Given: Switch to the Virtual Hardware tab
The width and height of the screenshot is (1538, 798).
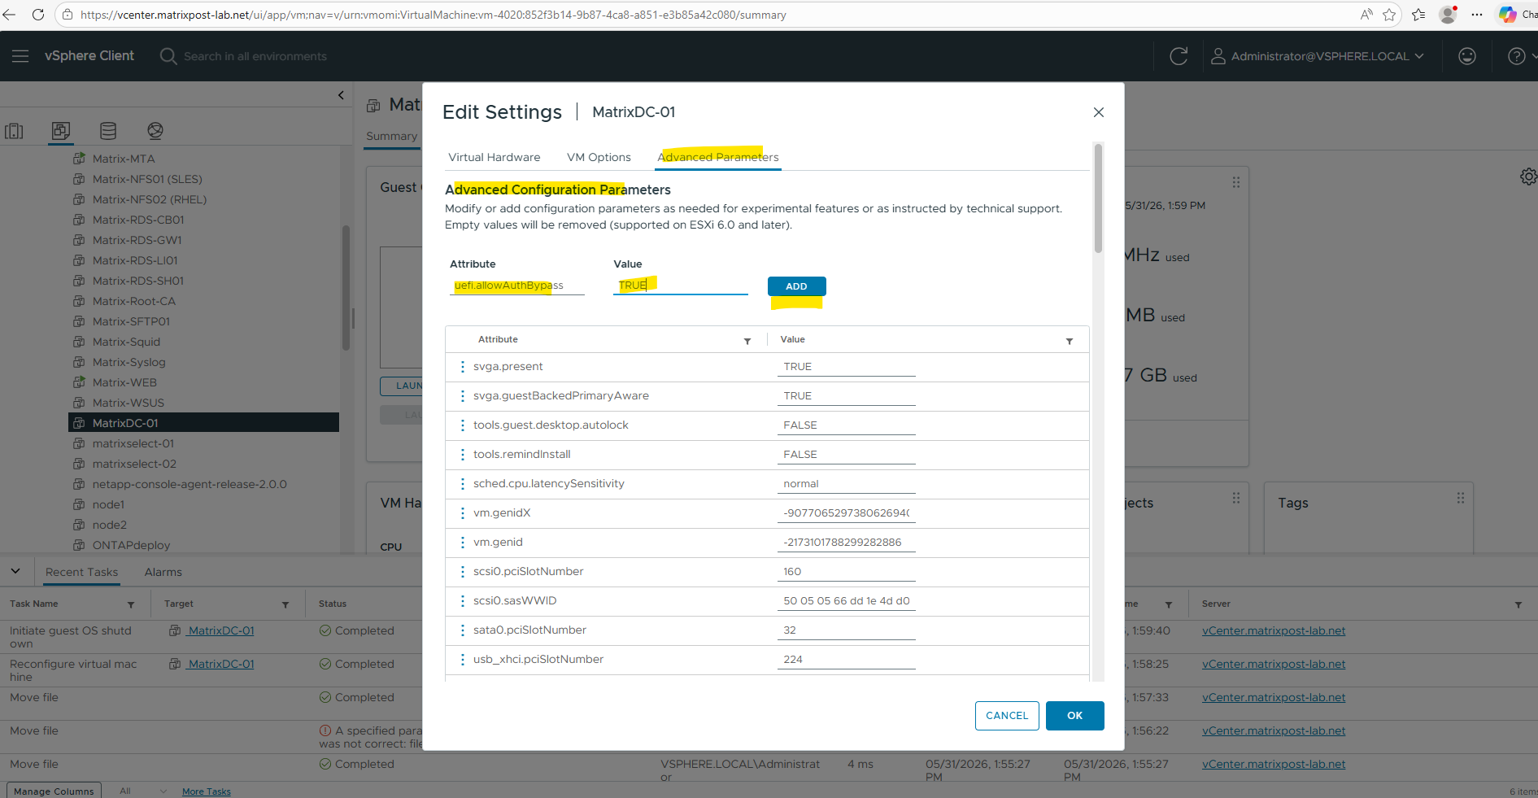Looking at the screenshot, I should coord(495,157).
